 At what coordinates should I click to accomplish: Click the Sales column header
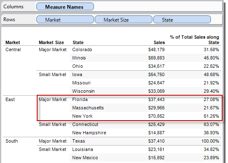(159, 42)
